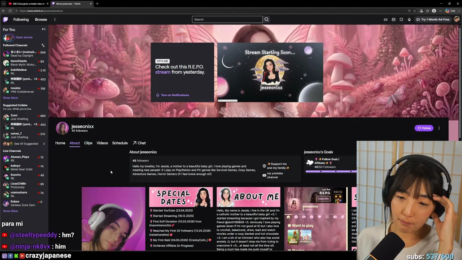Turn on Notifications for the channel
The image size is (462, 260).
(173, 95)
